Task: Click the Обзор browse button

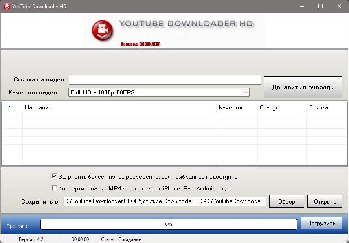Action: point(286,201)
